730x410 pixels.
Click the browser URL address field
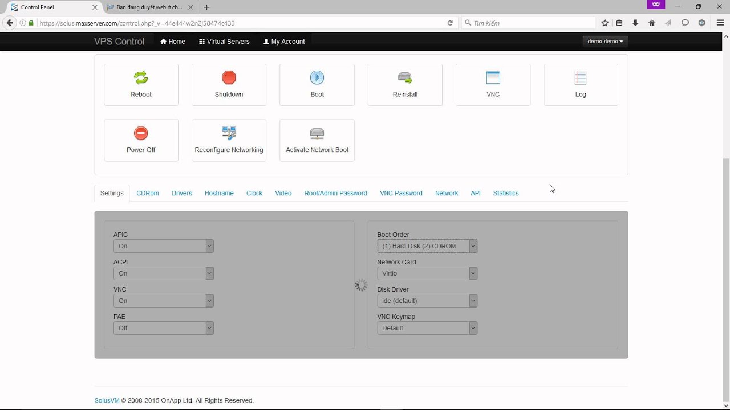tap(240, 23)
